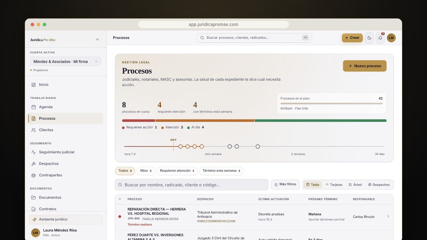This screenshot has width=427, height=240.
Task: Click the PRÓXIMO TÉRMINO column header
Action: point(323,199)
